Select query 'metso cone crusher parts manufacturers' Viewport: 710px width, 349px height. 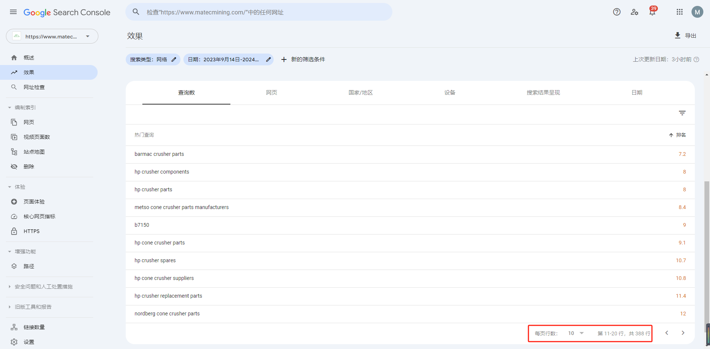pyautogui.click(x=182, y=208)
